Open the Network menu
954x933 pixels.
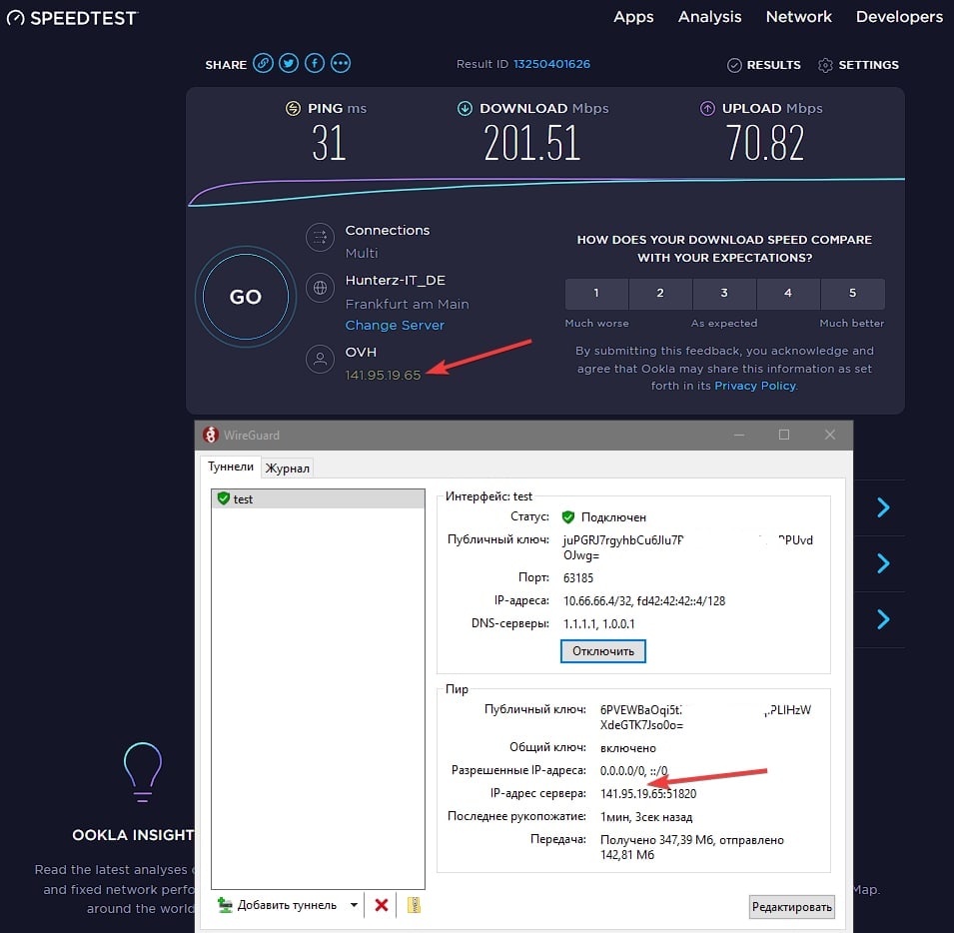coord(798,17)
